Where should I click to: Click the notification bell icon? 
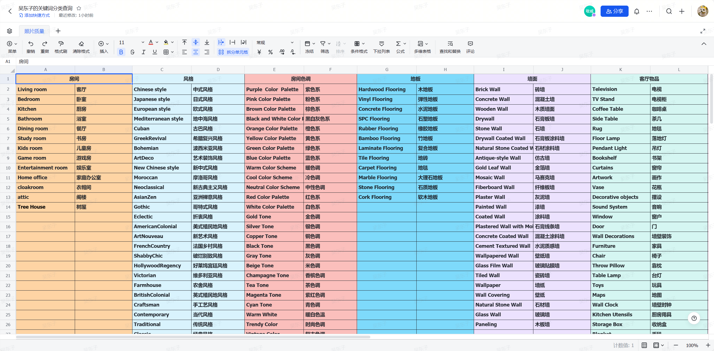click(636, 11)
